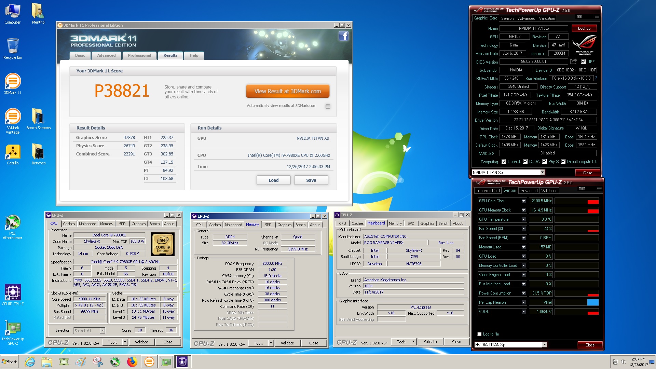
Task: Enable Log to file checkbox
Action: coord(479,334)
